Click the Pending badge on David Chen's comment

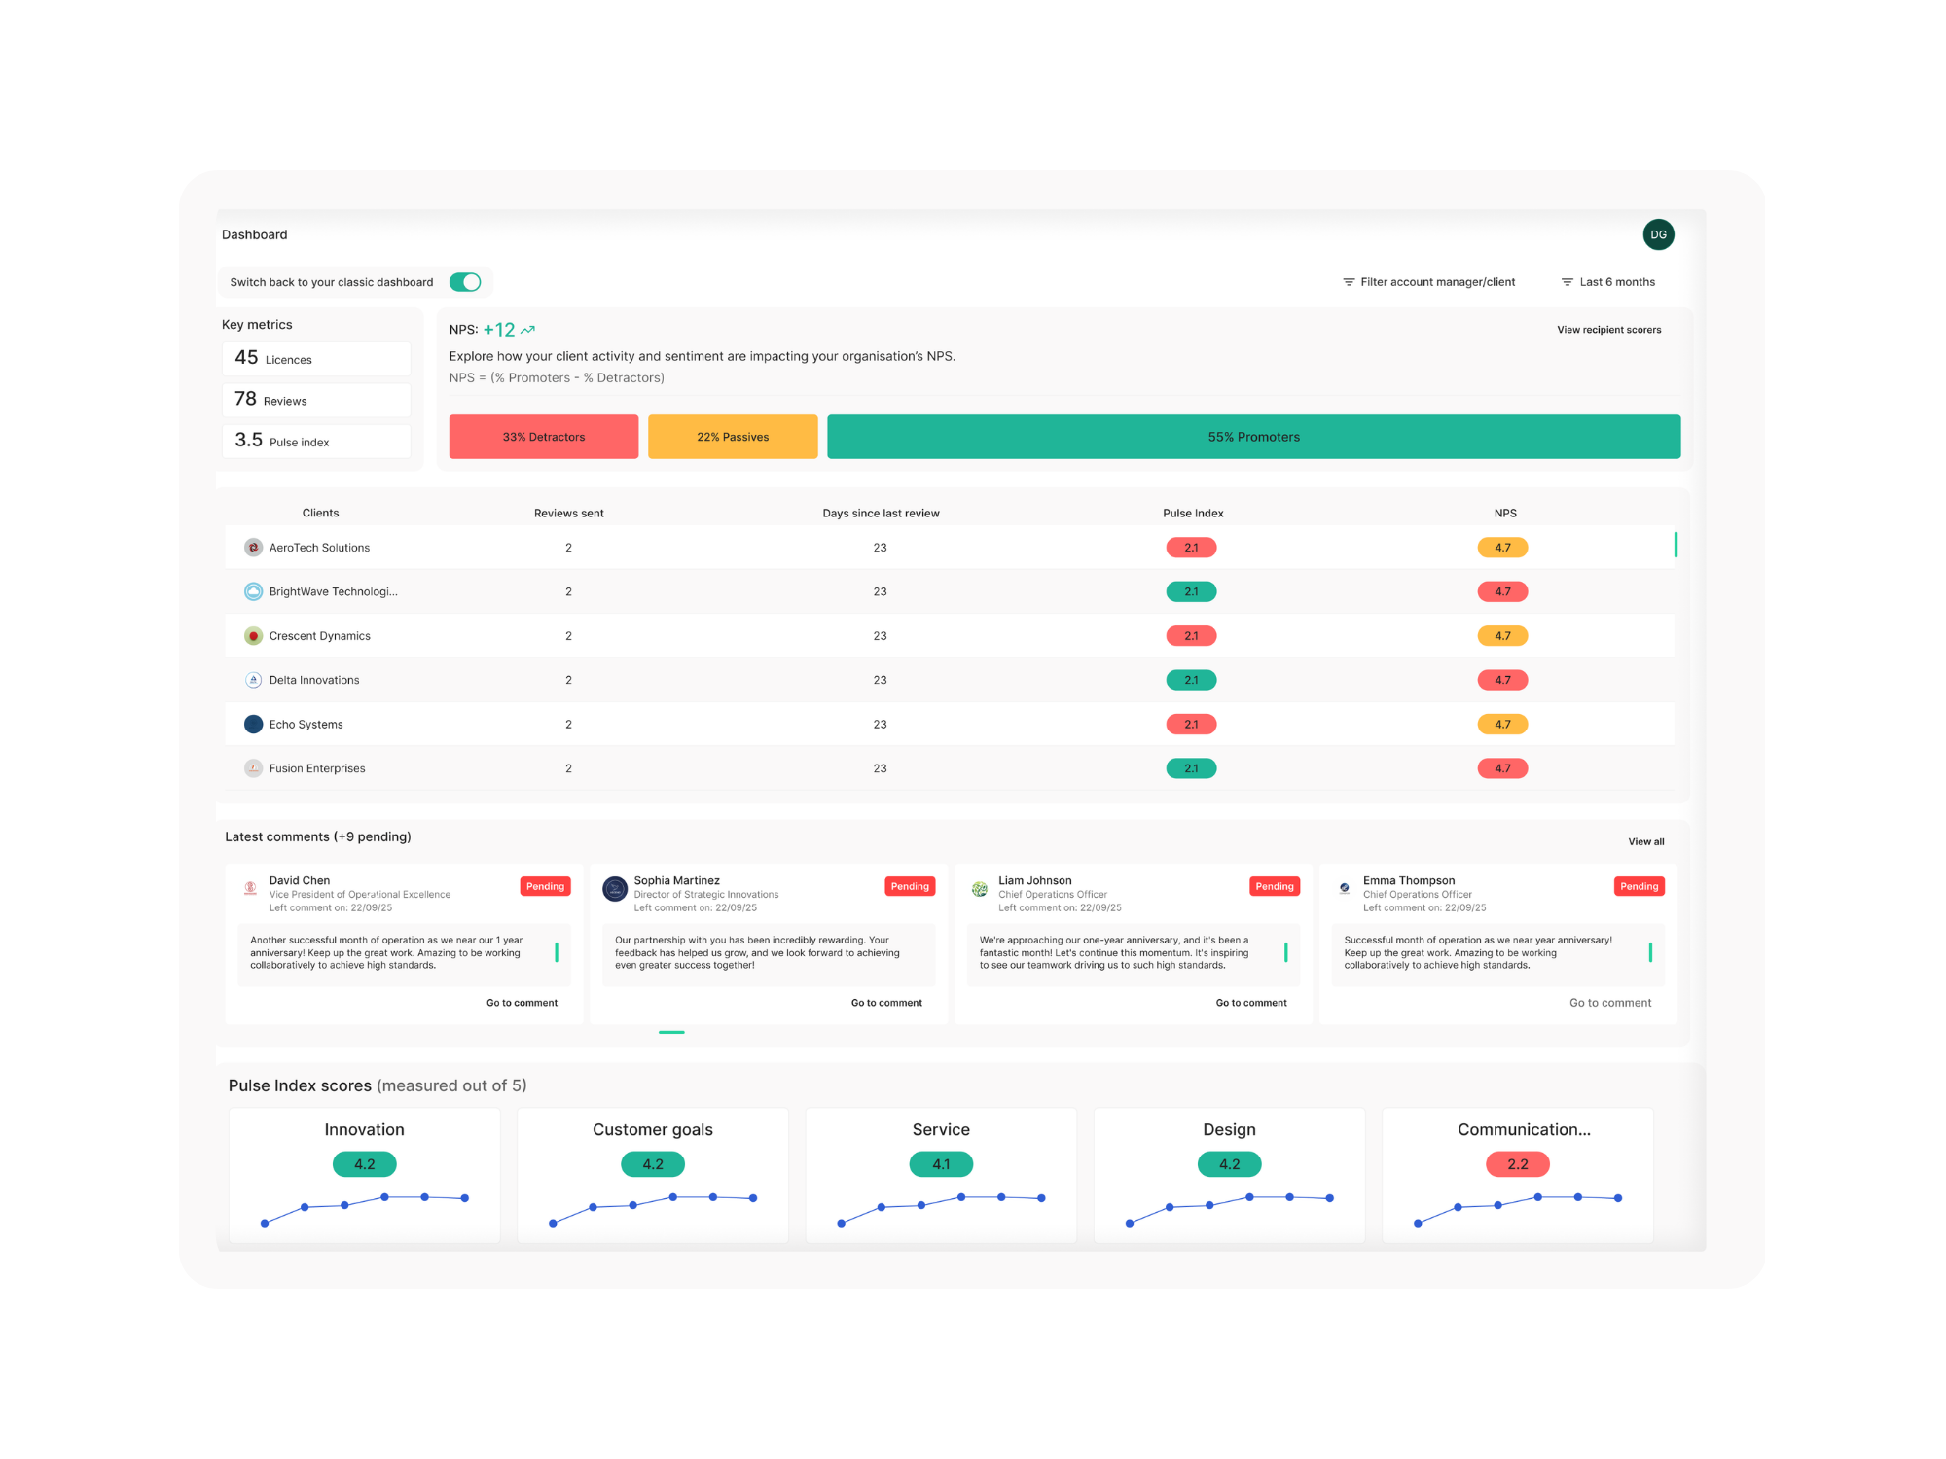click(x=545, y=886)
